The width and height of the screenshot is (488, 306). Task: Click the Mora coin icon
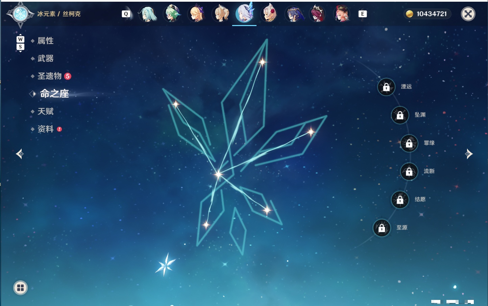[x=410, y=14]
